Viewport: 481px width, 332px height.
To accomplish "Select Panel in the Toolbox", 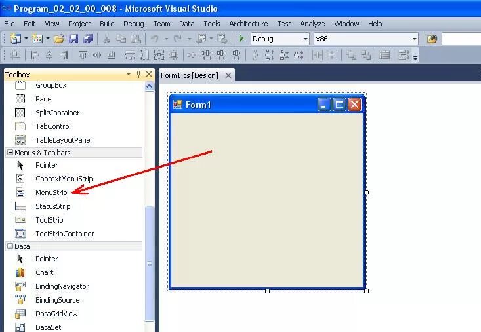I will [x=44, y=99].
